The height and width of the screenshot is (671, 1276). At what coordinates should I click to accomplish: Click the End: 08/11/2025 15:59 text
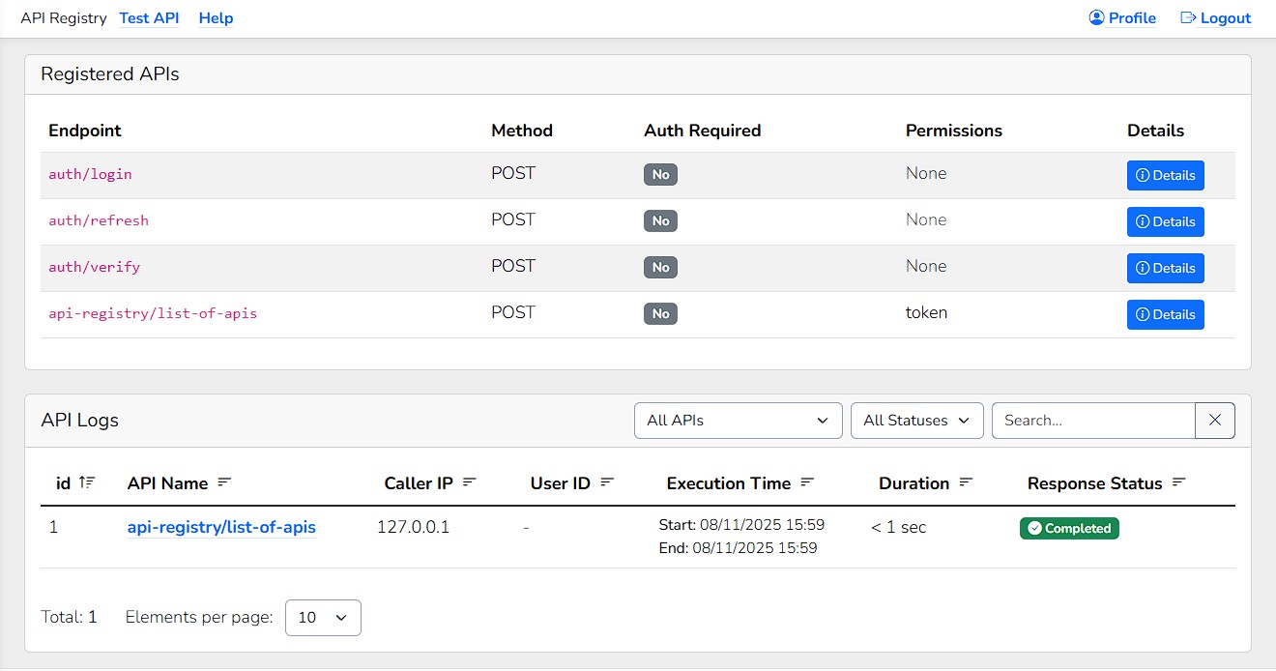[738, 548]
